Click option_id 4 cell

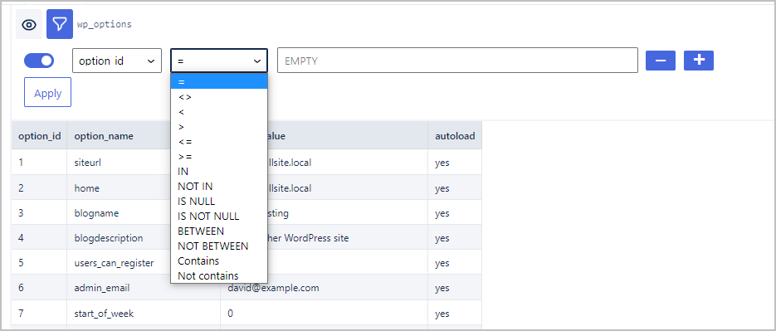tap(39, 238)
